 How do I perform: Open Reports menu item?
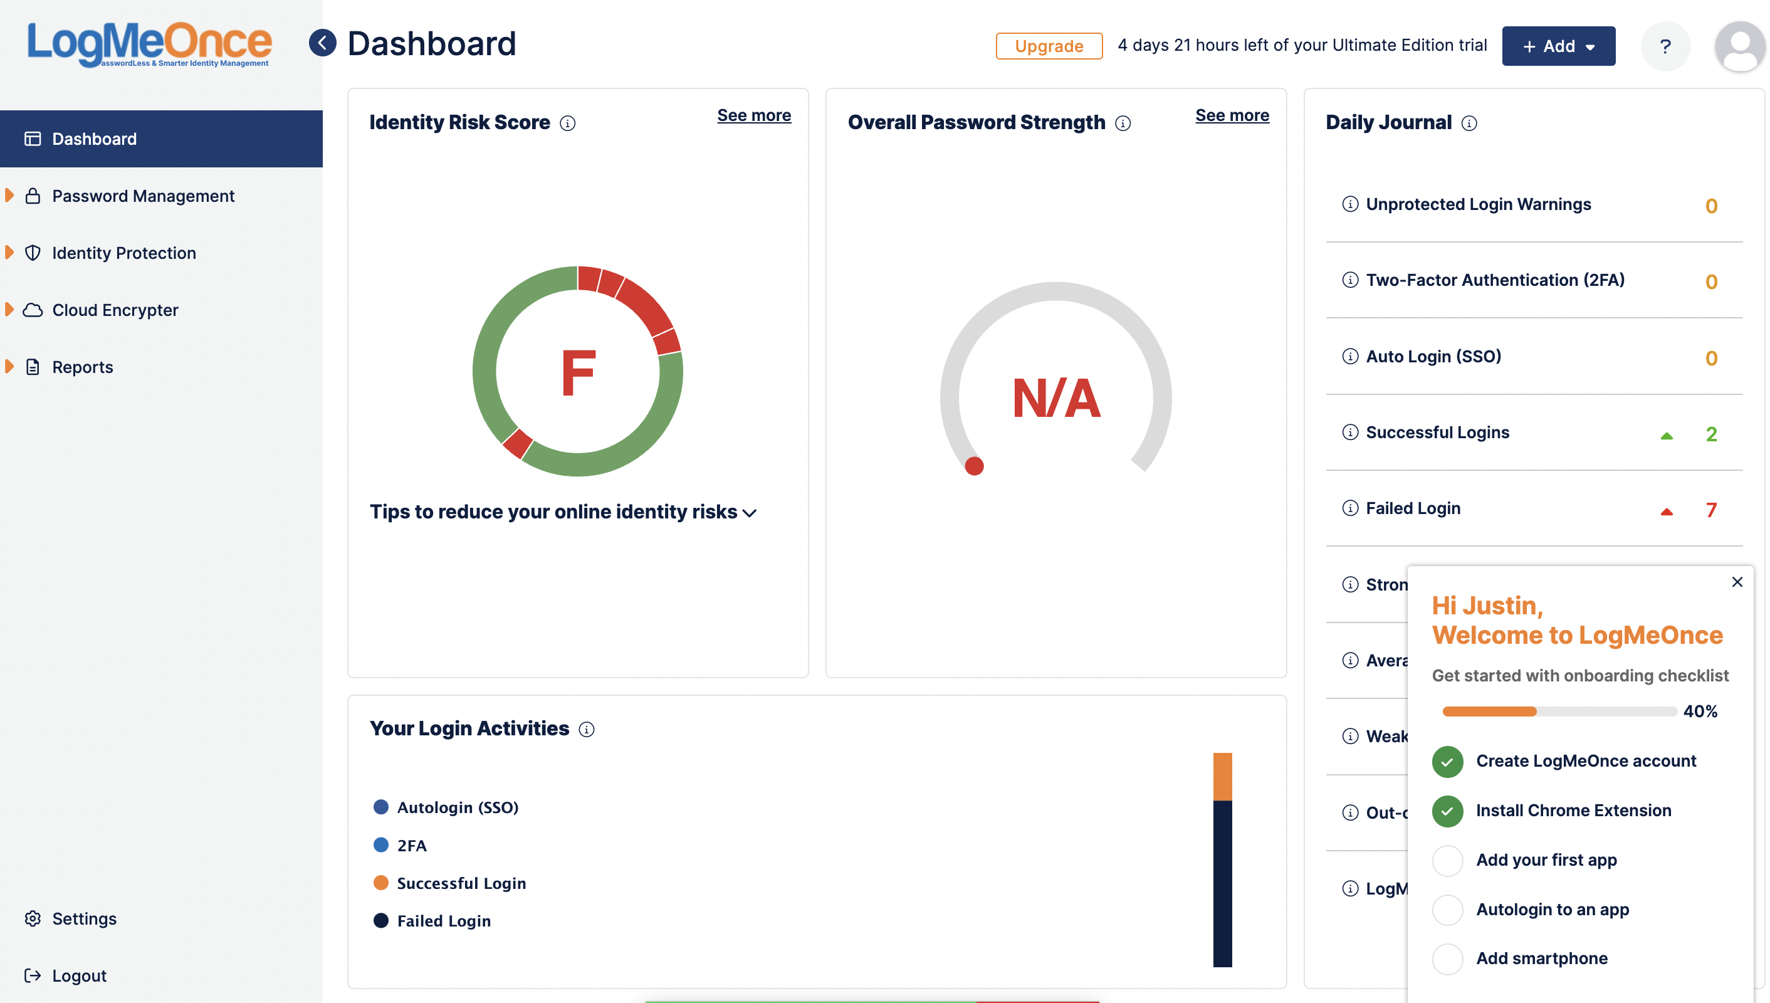161,367
